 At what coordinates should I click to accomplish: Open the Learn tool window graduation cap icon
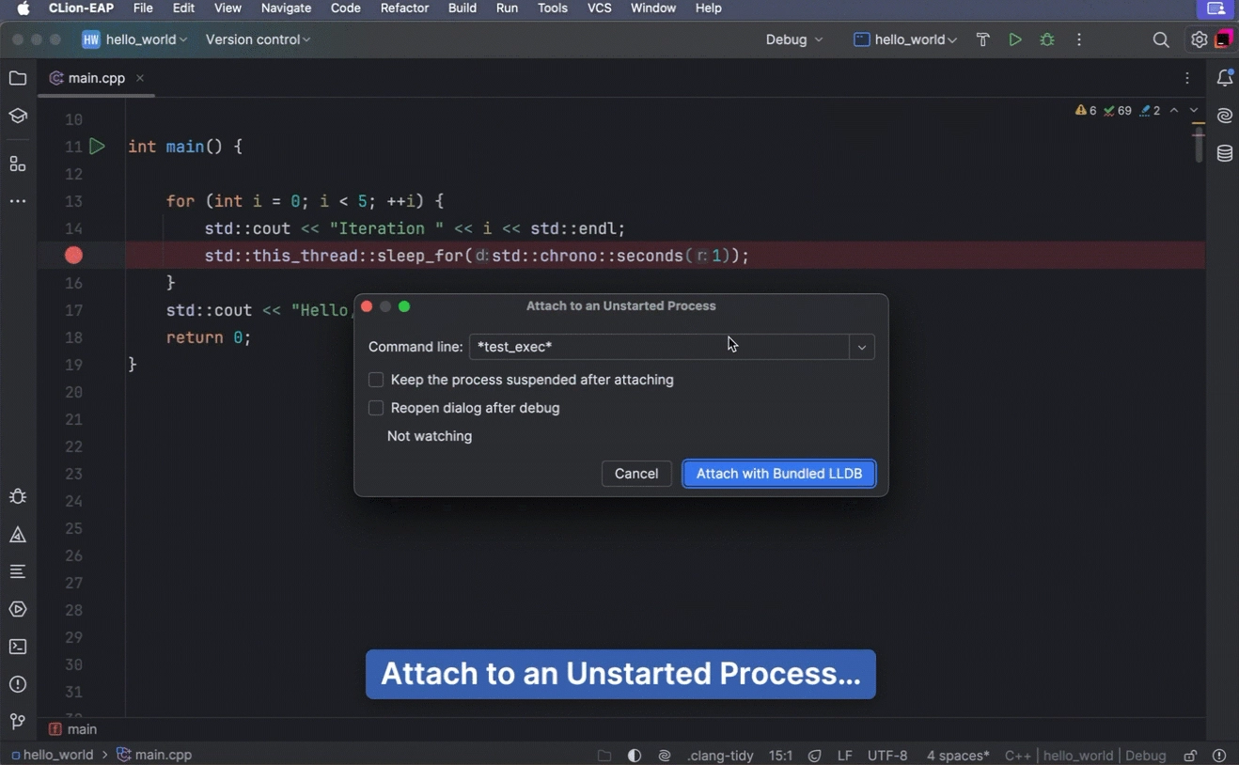(18, 117)
